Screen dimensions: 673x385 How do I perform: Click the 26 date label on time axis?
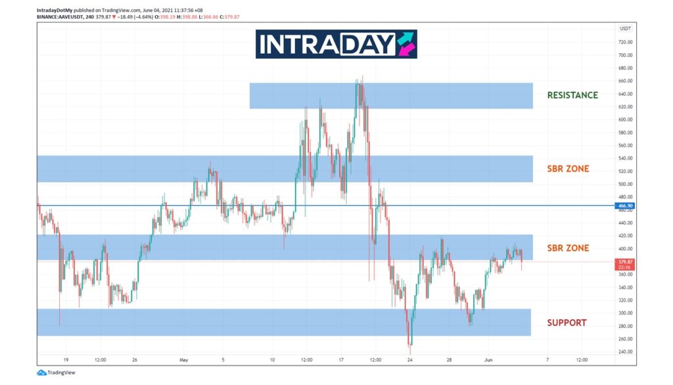click(135, 359)
